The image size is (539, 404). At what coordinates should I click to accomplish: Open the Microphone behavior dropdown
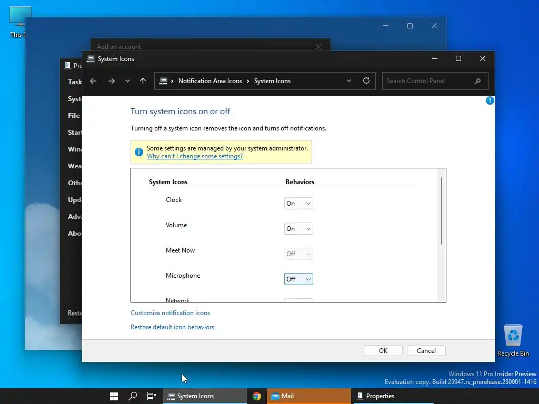tap(298, 279)
